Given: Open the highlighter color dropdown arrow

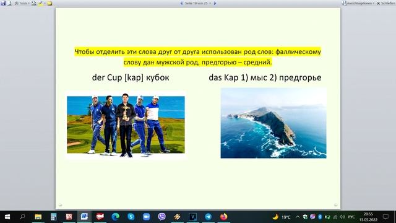Looking at the screenshot, I should coord(45,3).
